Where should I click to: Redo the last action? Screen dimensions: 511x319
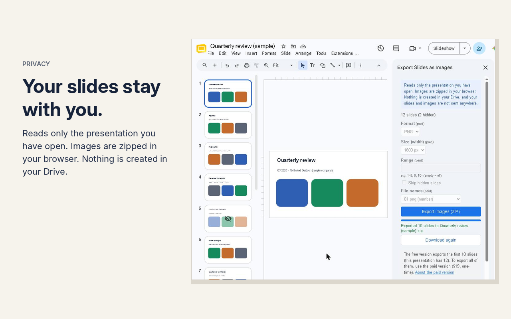coord(237,65)
